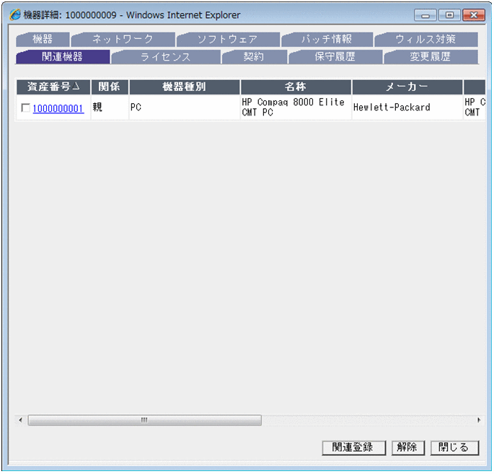Open the 変更履歴 tab
Screen dimensions: 494x474
pos(431,57)
